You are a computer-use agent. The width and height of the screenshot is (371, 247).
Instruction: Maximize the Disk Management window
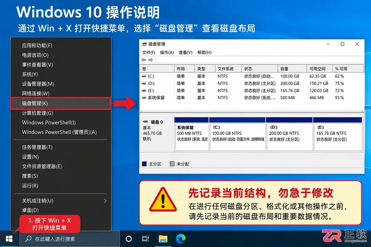click(x=342, y=44)
